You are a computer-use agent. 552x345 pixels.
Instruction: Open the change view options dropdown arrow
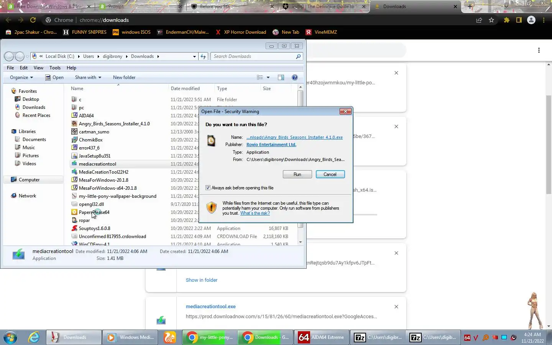tap(268, 77)
